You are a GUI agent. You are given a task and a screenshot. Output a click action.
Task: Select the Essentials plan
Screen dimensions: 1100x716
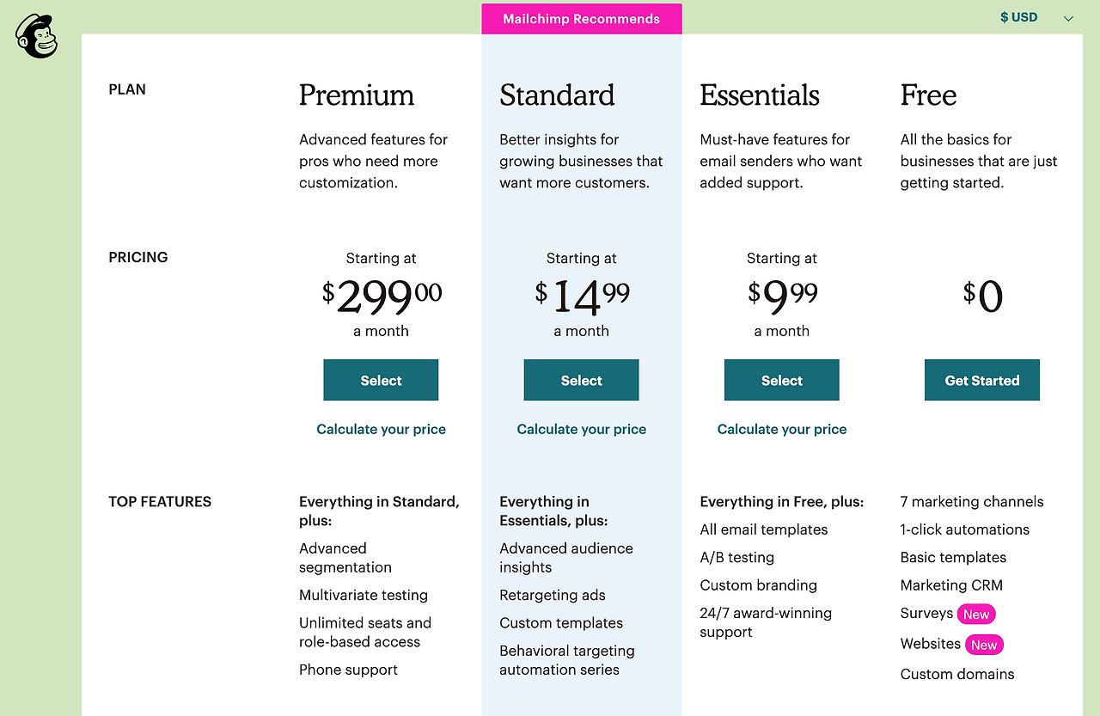tap(781, 380)
